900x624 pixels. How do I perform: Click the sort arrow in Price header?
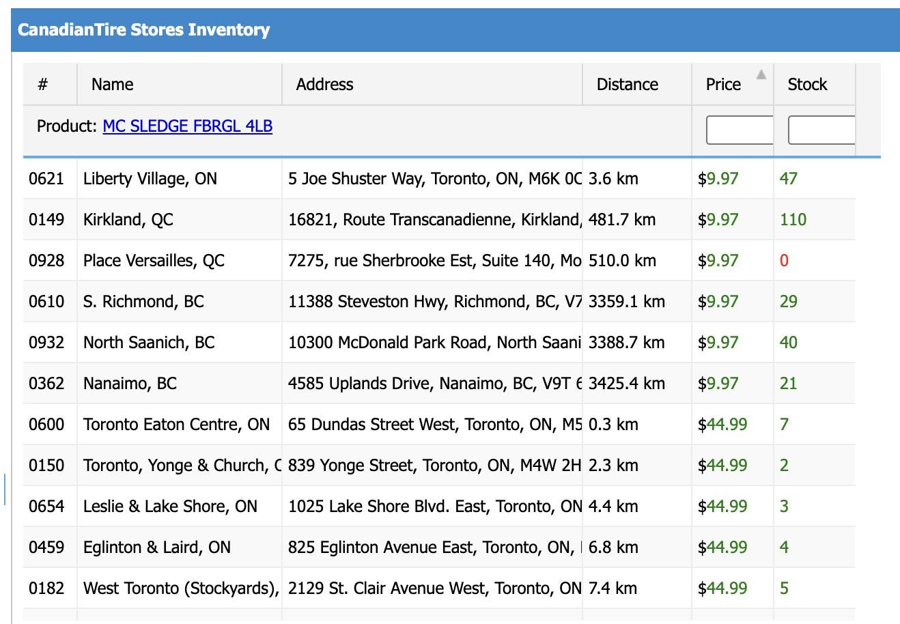click(761, 75)
